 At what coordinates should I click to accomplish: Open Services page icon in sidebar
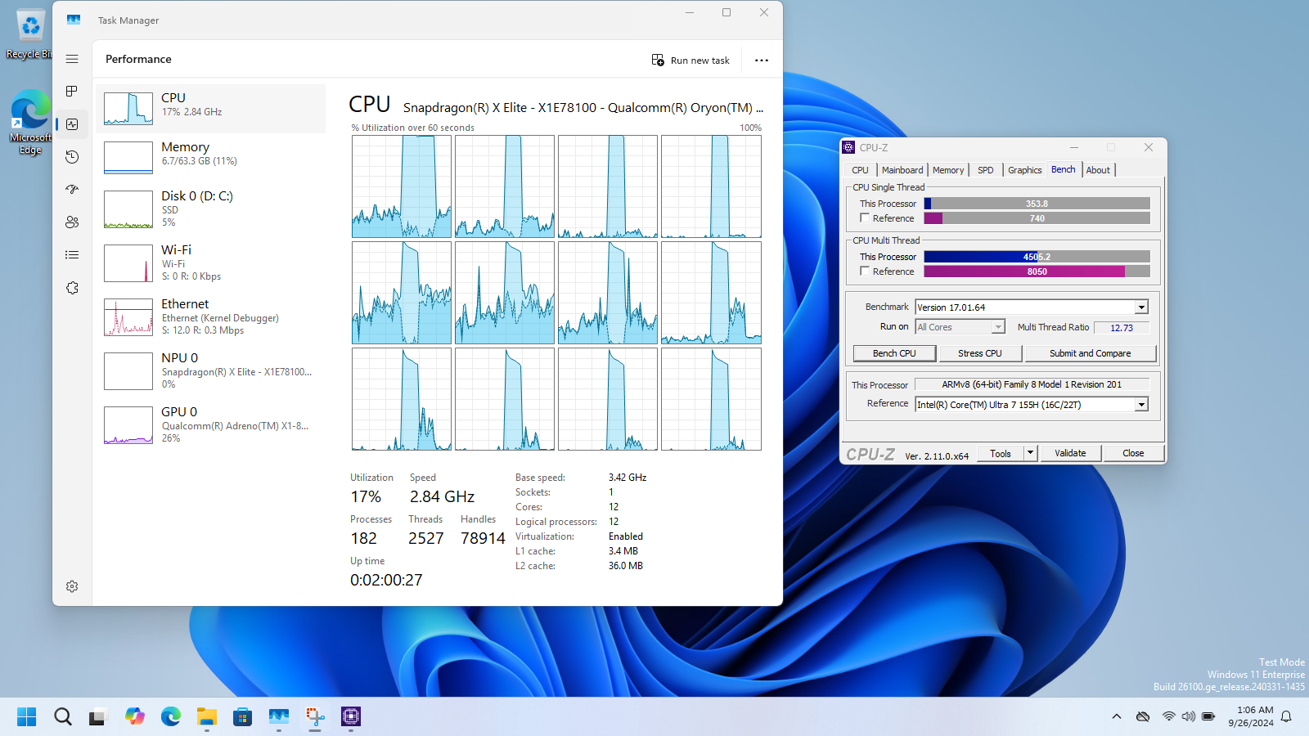(x=72, y=288)
